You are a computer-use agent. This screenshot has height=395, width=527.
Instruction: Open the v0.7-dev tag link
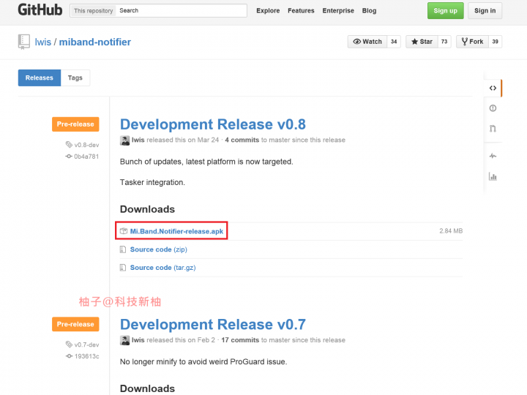(86, 345)
